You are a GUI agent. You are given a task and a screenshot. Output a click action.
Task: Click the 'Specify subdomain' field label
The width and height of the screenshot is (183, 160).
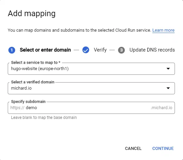click(28, 102)
